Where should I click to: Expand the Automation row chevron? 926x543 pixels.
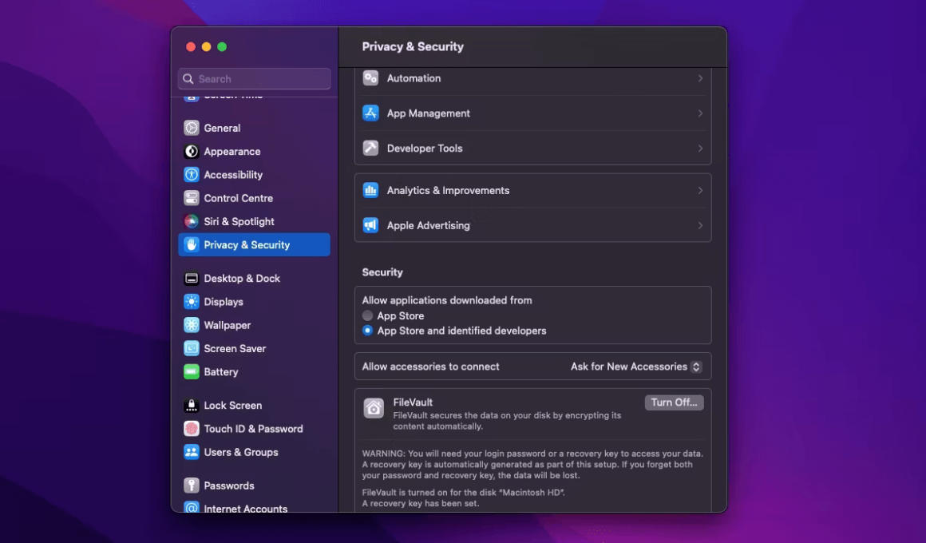click(700, 78)
